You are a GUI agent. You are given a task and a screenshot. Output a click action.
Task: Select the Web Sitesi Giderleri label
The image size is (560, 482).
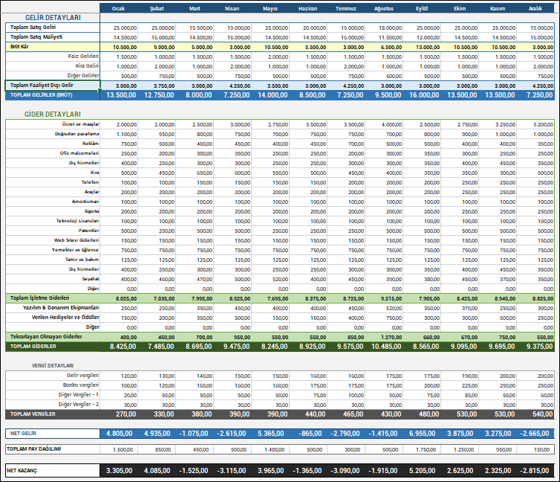pos(76,240)
